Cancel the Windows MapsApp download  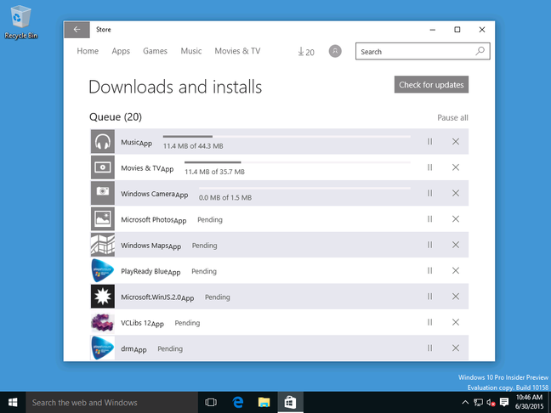click(x=456, y=245)
